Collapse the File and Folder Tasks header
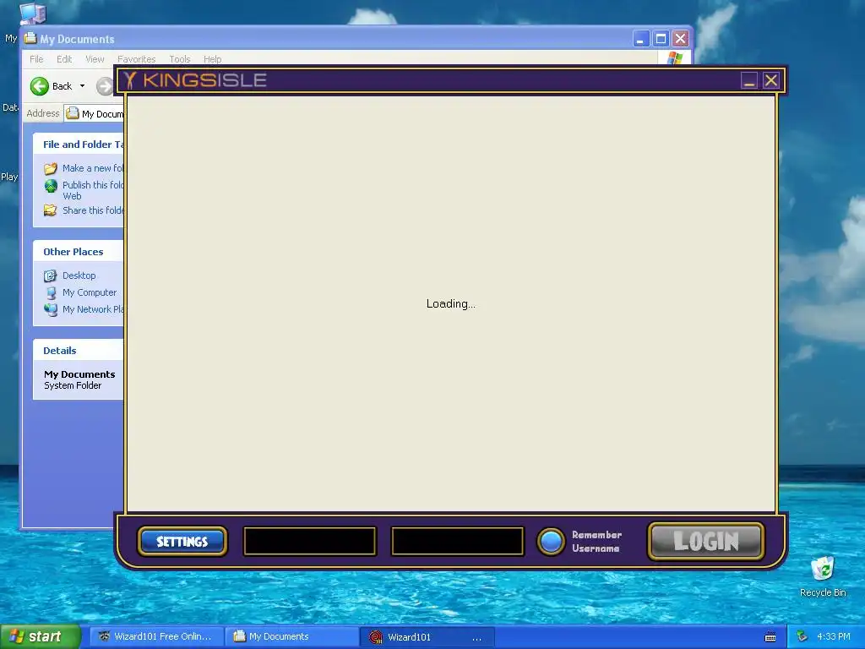 79,145
